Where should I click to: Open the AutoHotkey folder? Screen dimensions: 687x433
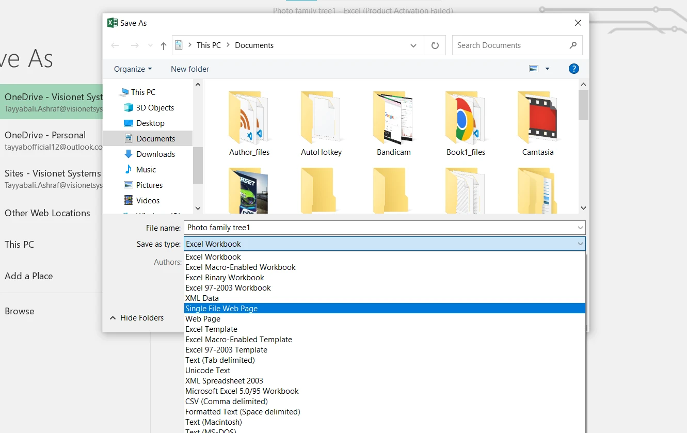(x=321, y=124)
